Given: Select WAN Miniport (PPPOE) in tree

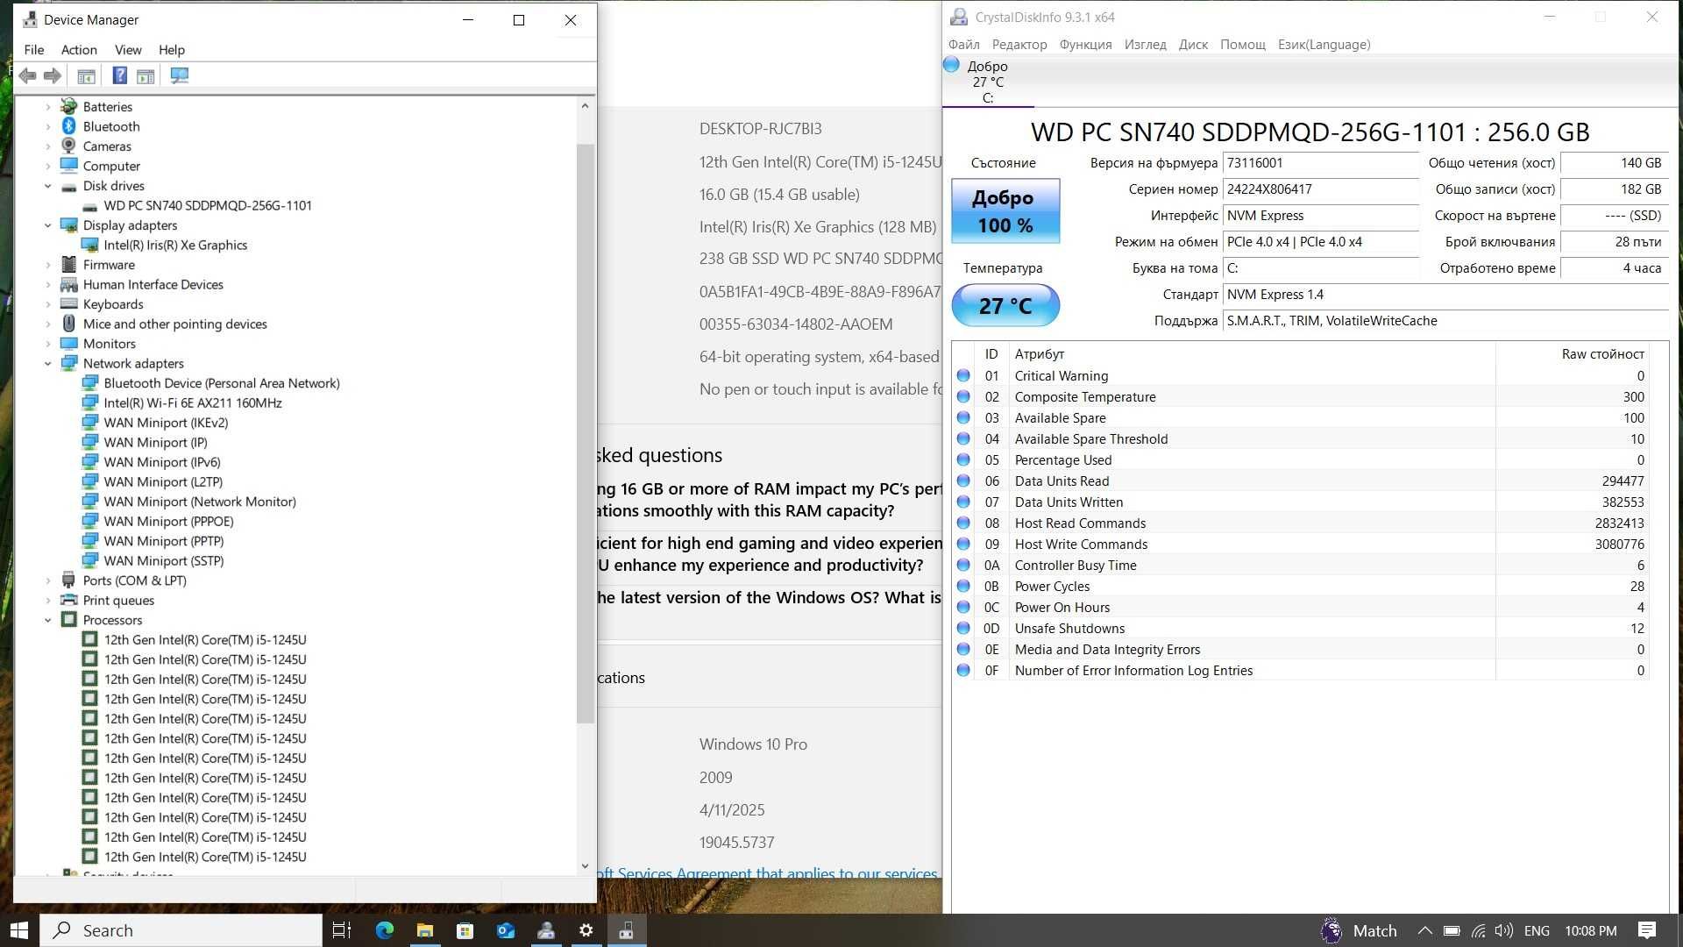Looking at the screenshot, I should pos(168,521).
